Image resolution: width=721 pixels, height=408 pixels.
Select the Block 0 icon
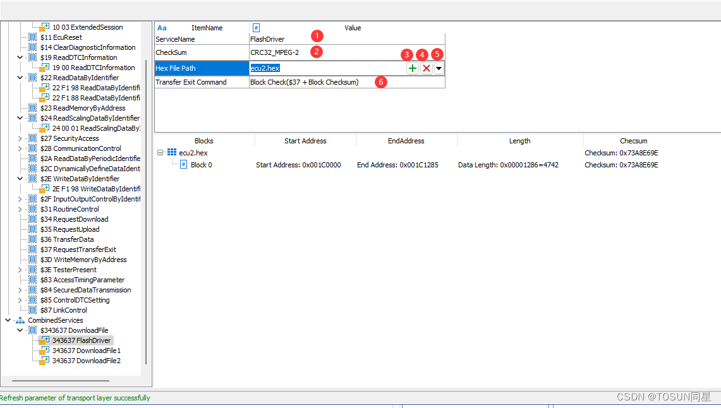[x=183, y=164]
